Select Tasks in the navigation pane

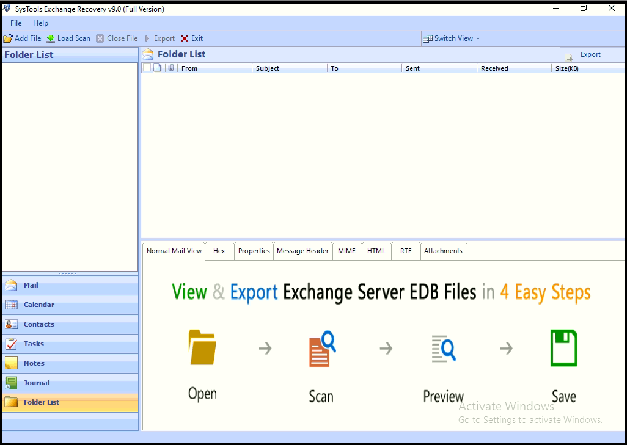pos(70,344)
